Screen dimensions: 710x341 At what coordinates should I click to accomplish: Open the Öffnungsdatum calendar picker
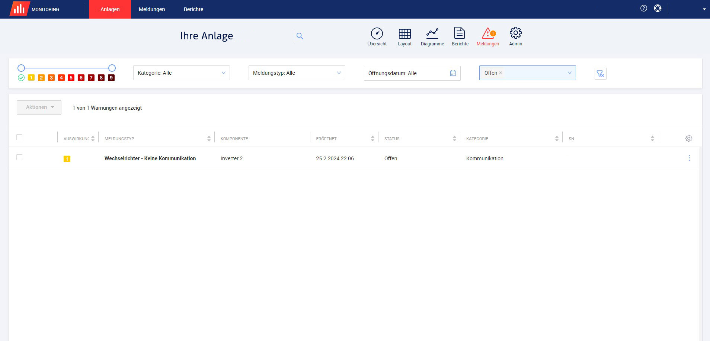pyautogui.click(x=452, y=73)
